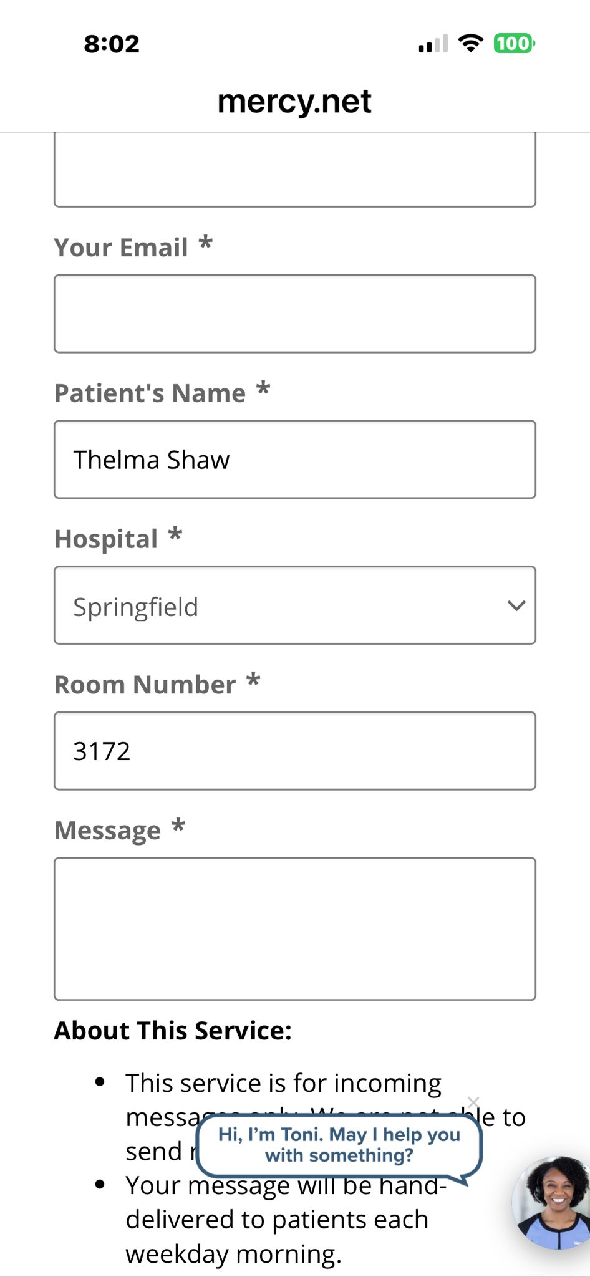Click the "May I help you" chat bubble
Image resolution: width=590 pixels, height=1277 pixels.
tap(339, 1145)
